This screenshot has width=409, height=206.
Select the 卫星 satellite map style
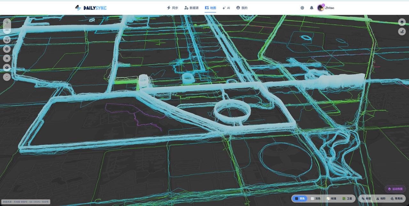[347, 198]
